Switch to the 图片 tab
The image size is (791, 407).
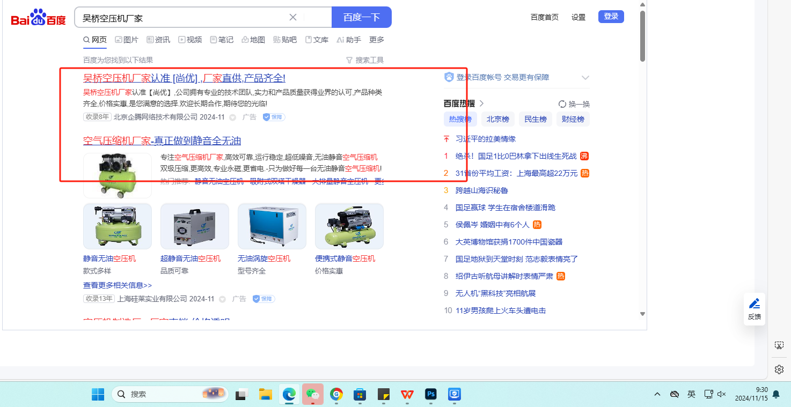(x=127, y=40)
